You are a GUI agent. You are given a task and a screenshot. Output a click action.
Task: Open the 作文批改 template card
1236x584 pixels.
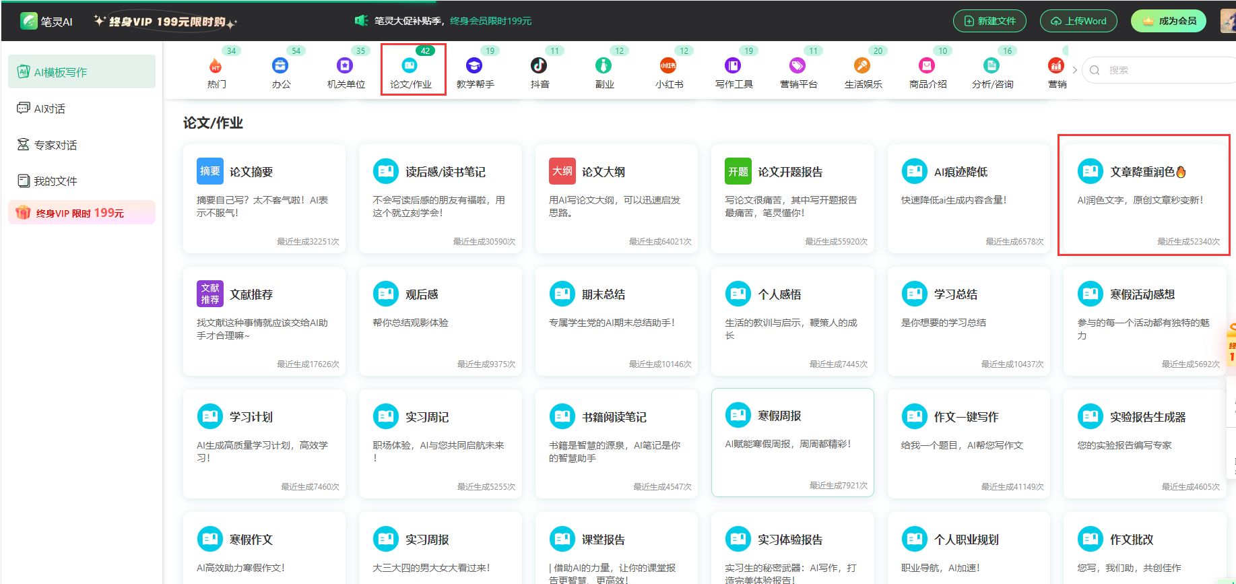[1145, 548]
